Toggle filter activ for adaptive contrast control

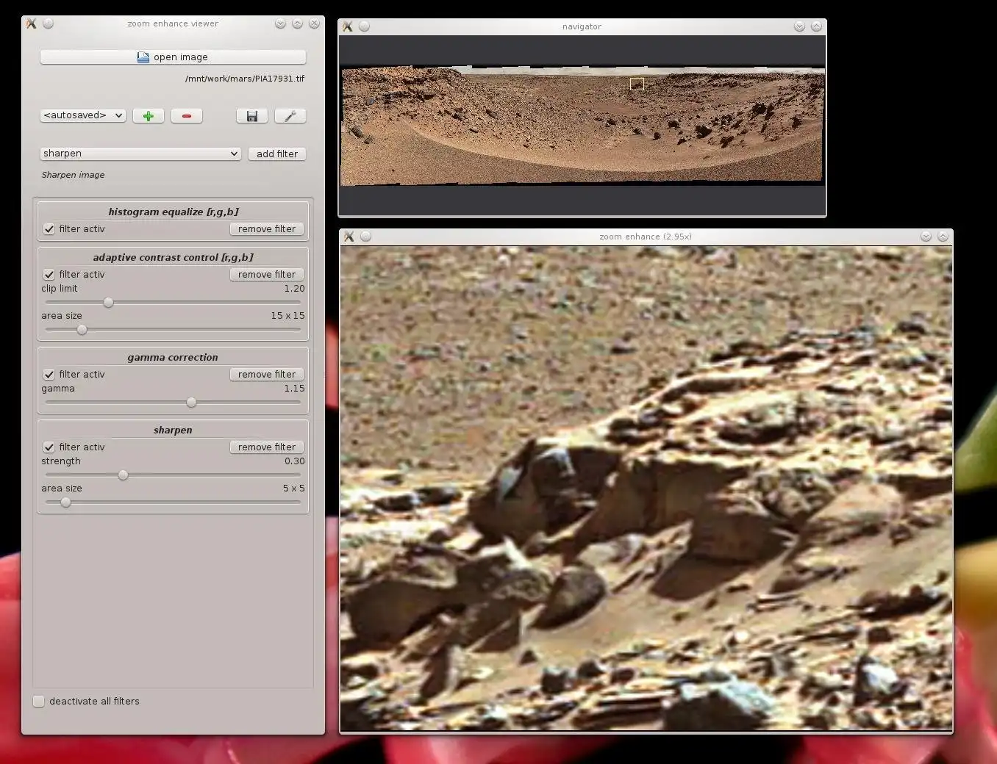click(x=49, y=275)
